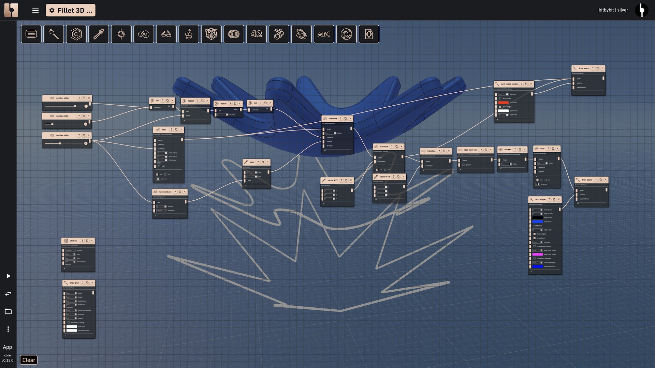Pick the magenta edge index colour swatch
This screenshot has width=655, height=368.
[538, 254]
